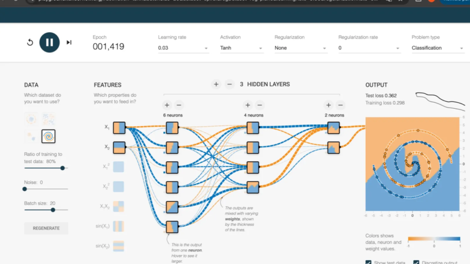Select the spiral dataset thumbnail

48,136
